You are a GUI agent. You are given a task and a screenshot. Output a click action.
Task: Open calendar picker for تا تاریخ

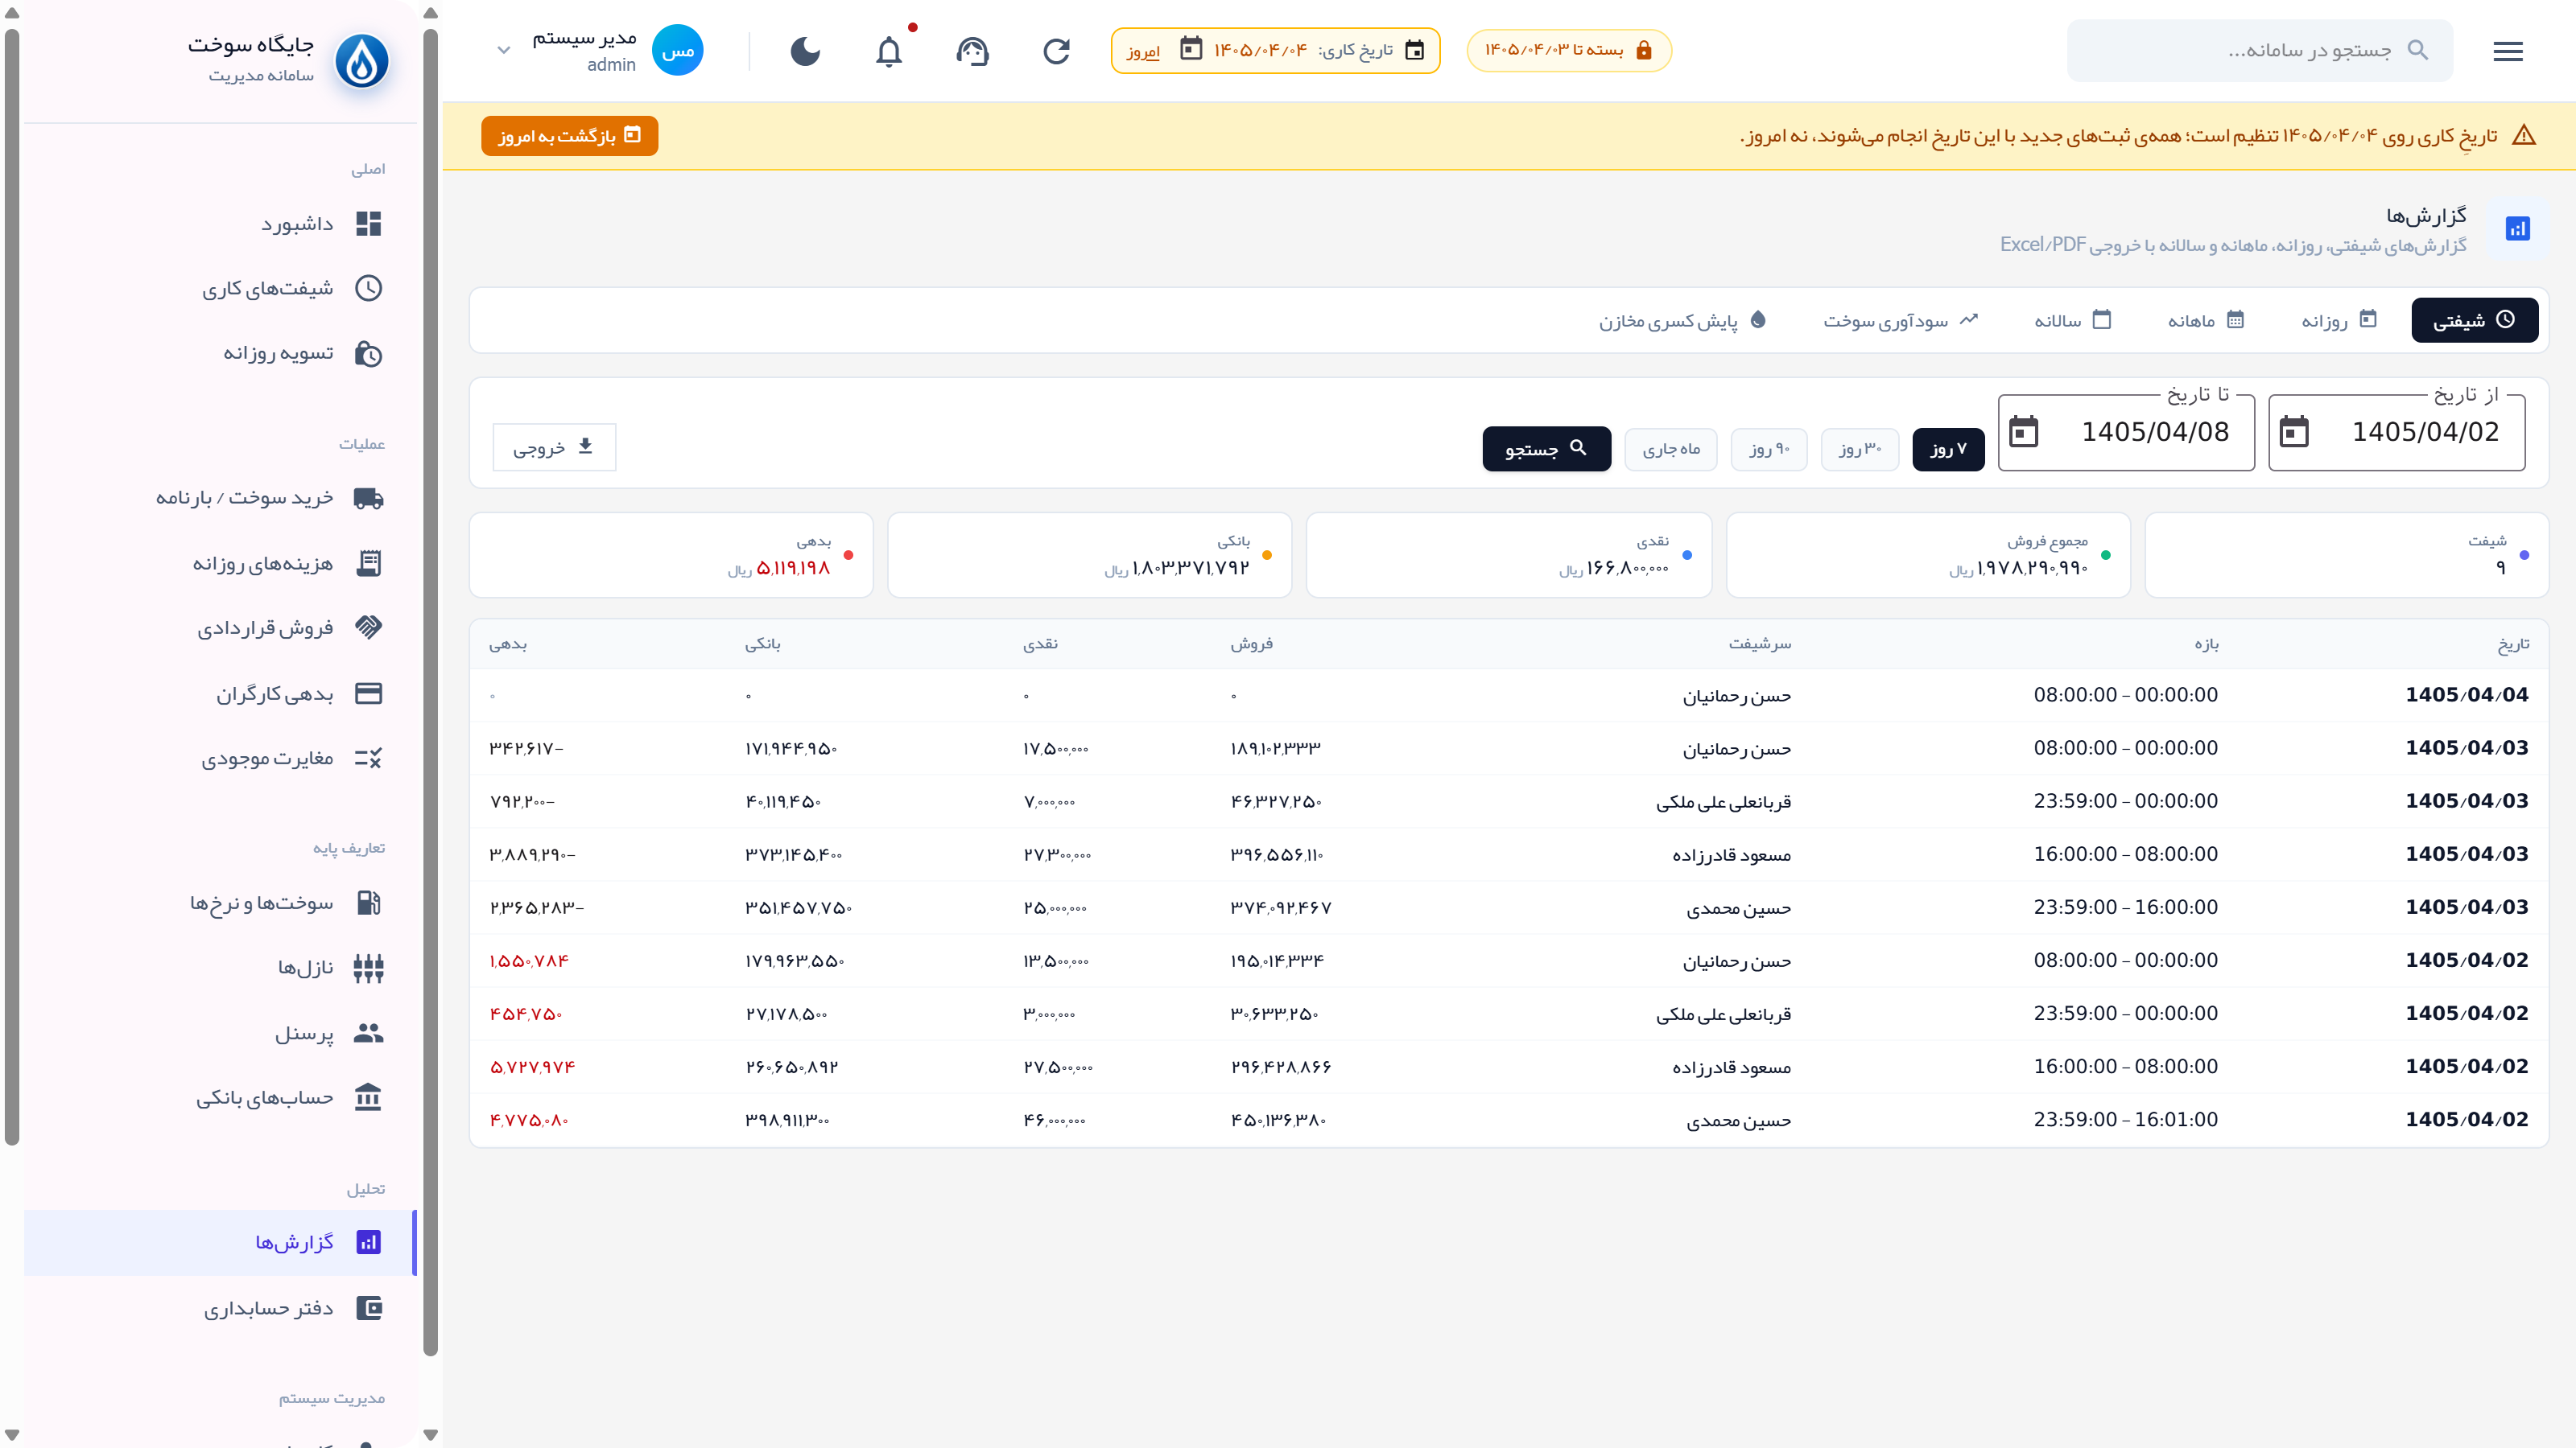[x=2023, y=432]
